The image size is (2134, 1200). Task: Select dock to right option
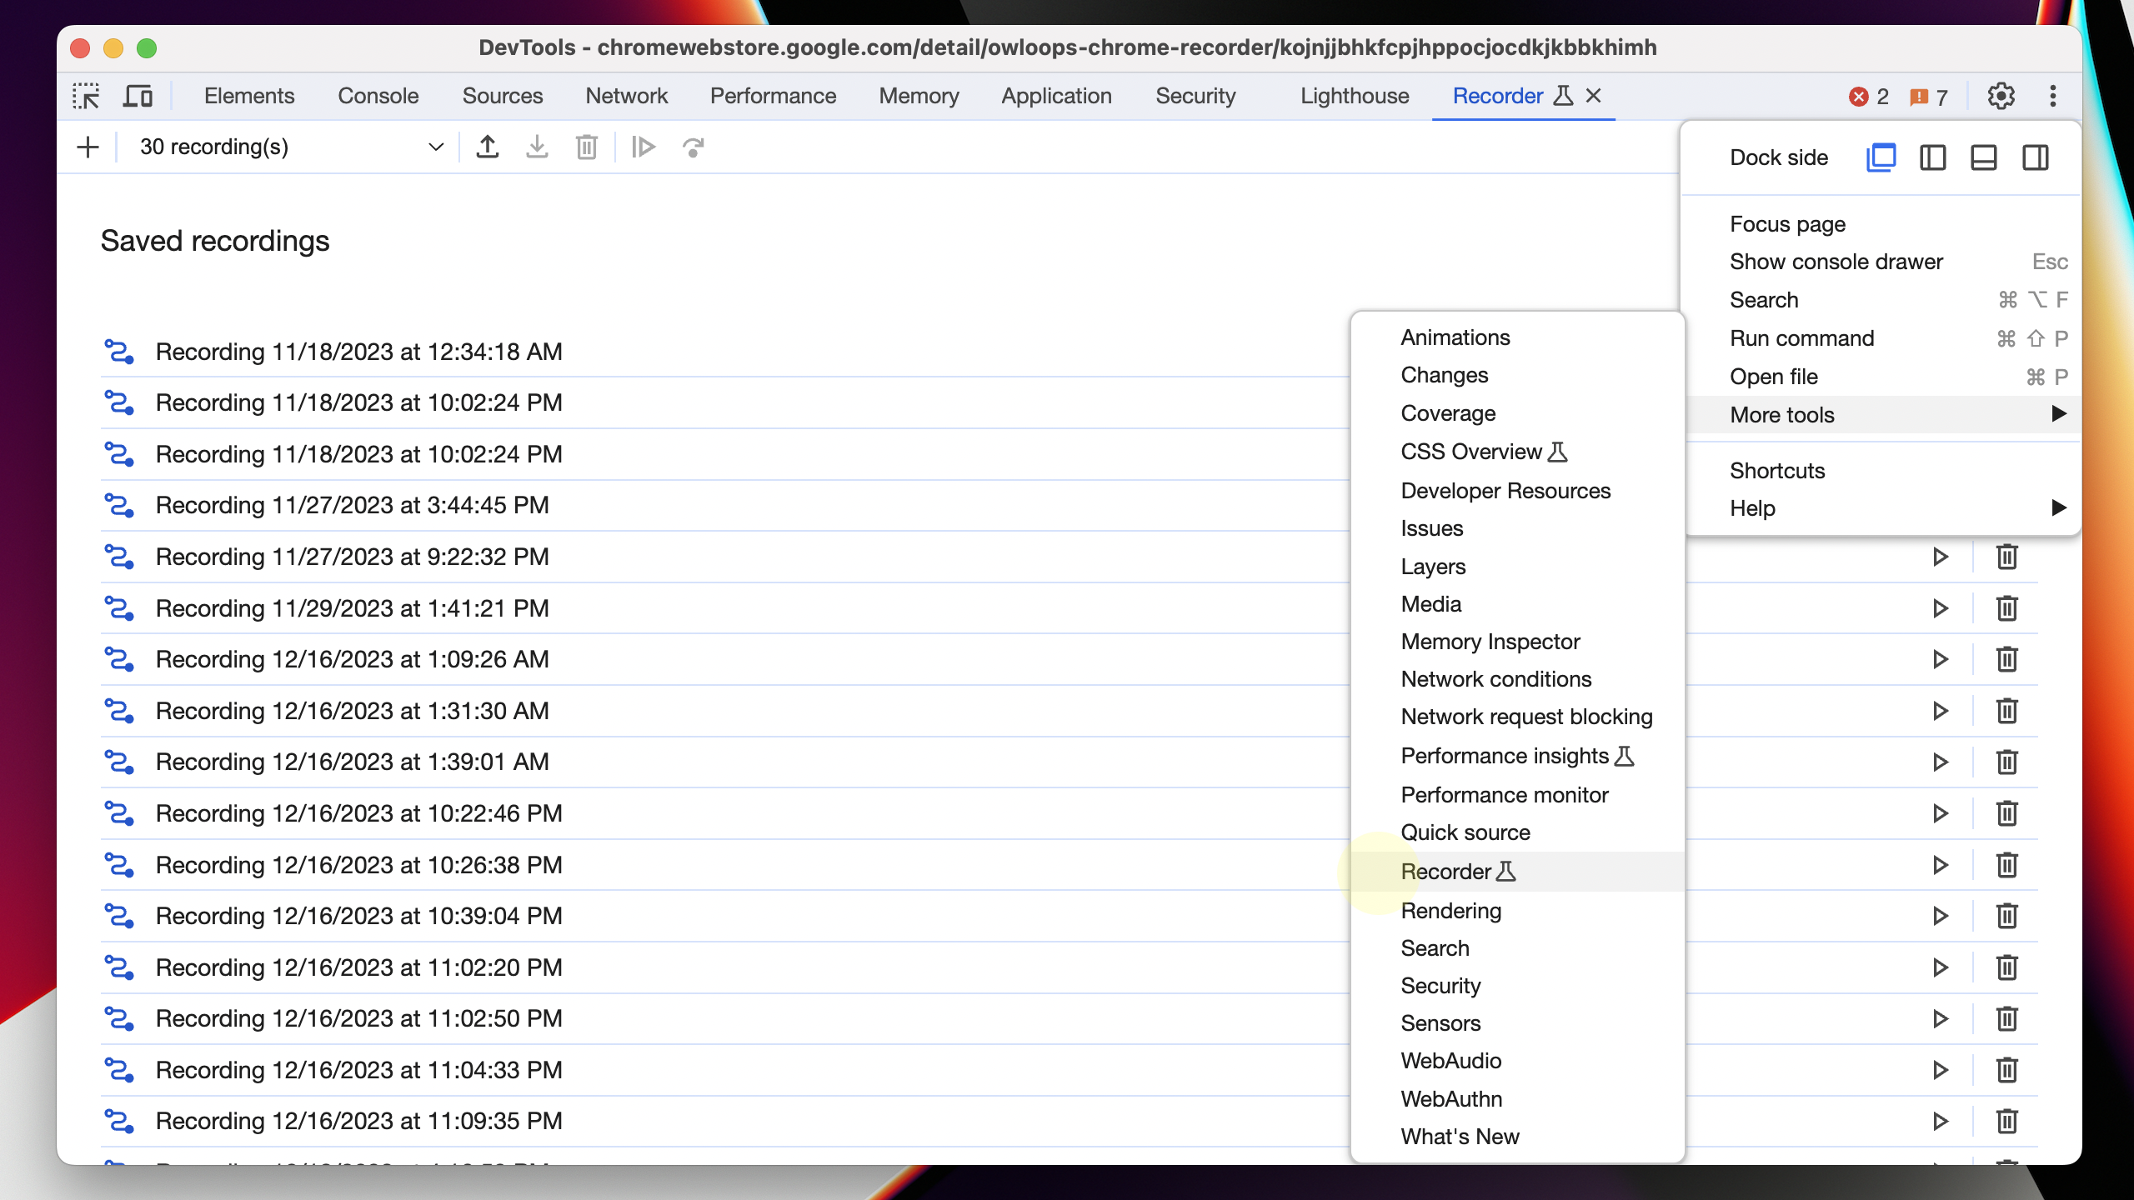2036,157
